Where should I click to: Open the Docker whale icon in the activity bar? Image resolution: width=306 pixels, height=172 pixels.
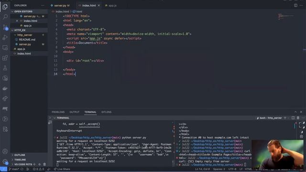click(x=5, y=88)
